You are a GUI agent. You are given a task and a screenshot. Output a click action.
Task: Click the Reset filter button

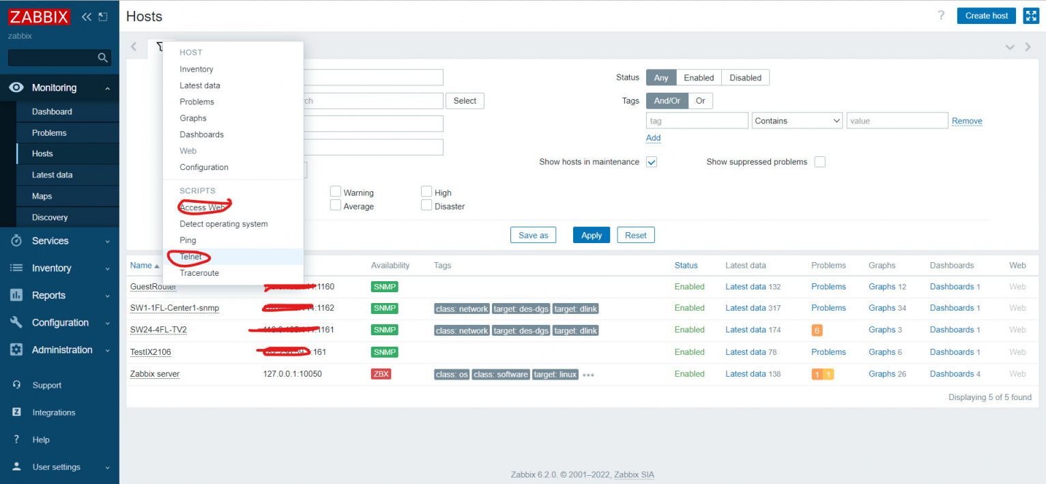pyautogui.click(x=636, y=235)
